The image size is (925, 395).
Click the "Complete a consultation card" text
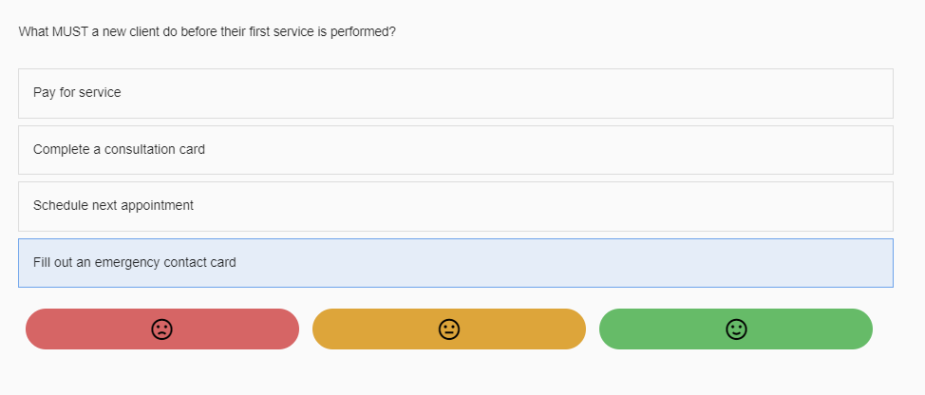pos(119,150)
